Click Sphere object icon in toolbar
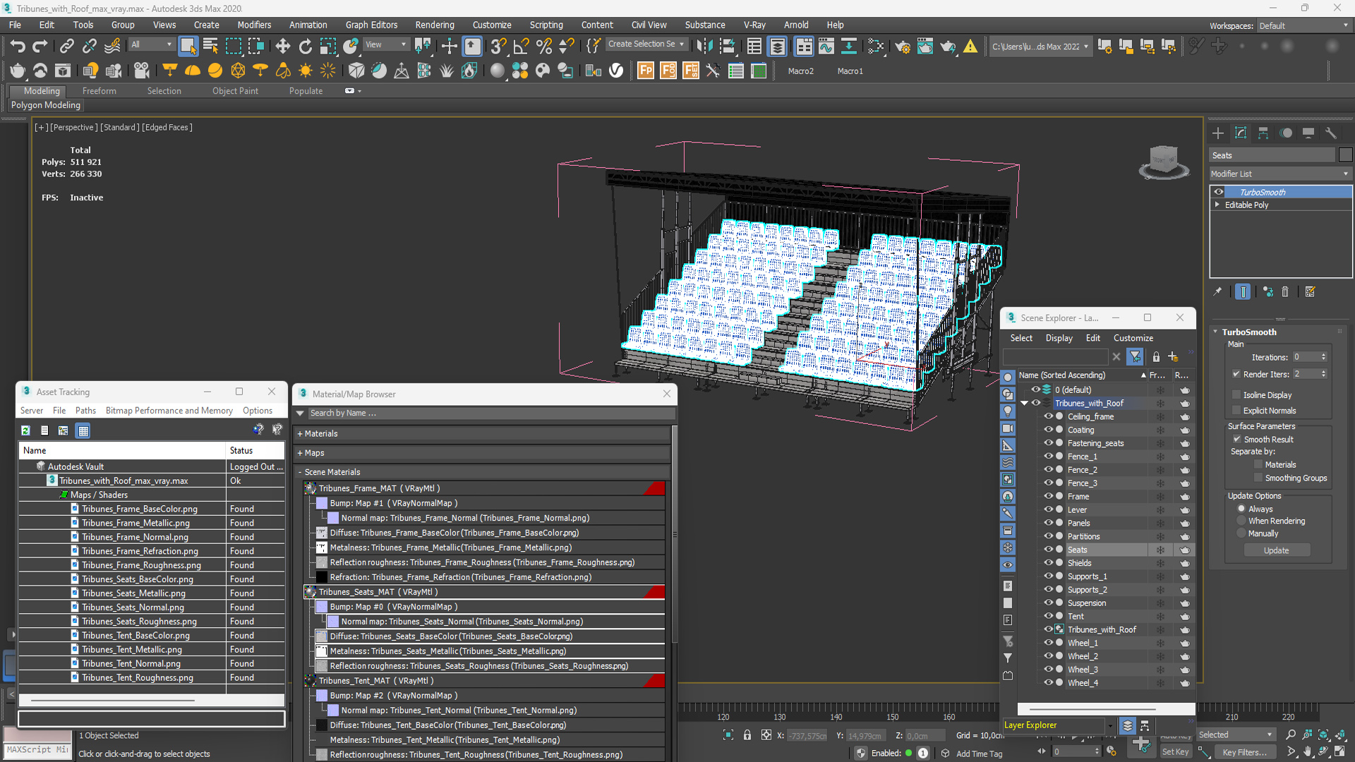The image size is (1355, 762). click(498, 71)
